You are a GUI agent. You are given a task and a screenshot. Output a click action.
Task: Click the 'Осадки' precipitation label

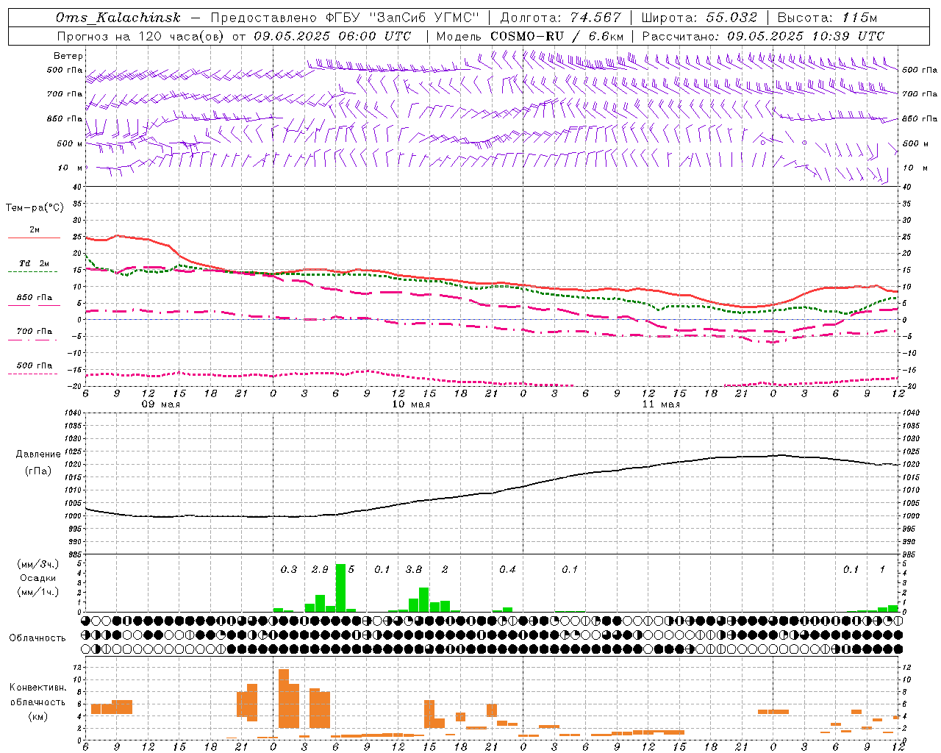coord(37,578)
